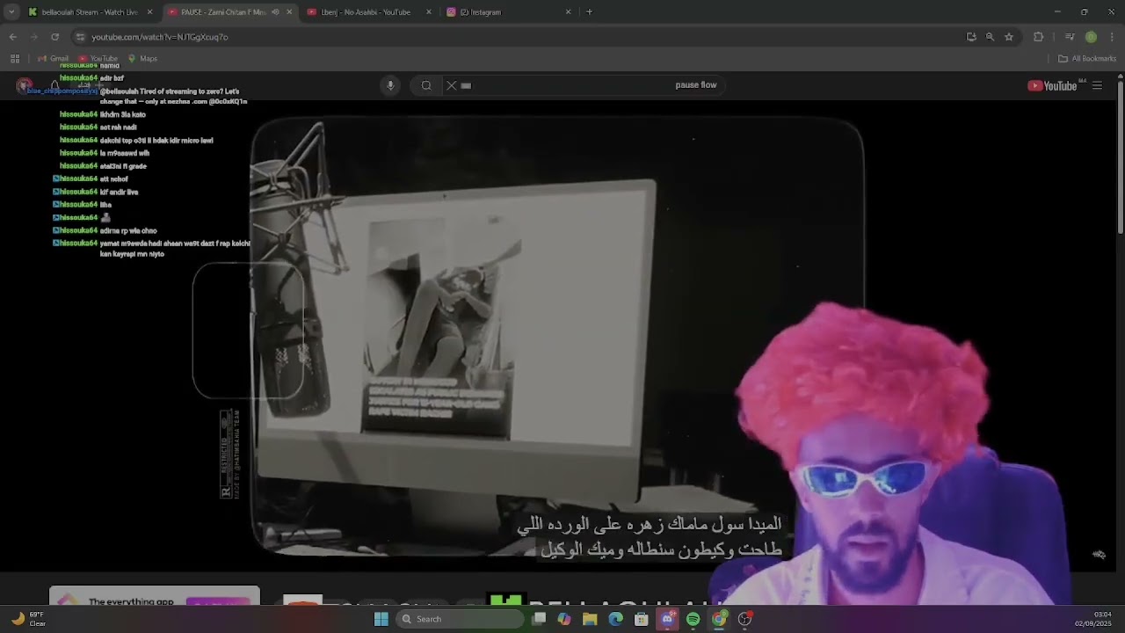Close the bellaoulah Stream tab
Image resolution: width=1125 pixels, height=633 pixels.
[x=149, y=12]
